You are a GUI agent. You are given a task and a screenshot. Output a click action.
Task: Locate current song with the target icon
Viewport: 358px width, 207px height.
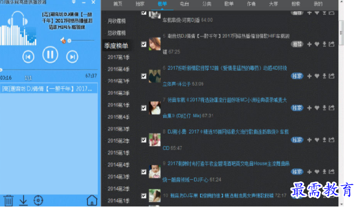coord(38,200)
